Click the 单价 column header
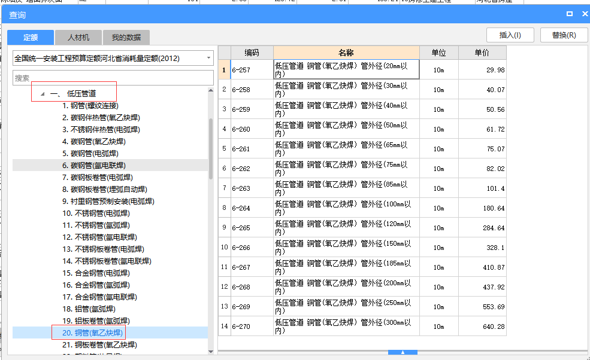The height and width of the screenshot is (360, 590). (x=482, y=53)
